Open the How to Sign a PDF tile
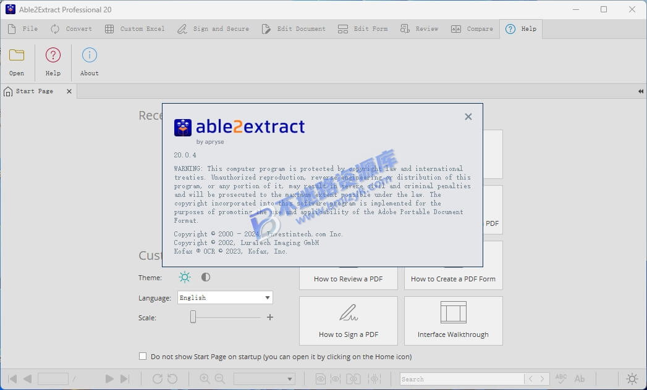The height and width of the screenshot is (390, 647). point(349,321)
